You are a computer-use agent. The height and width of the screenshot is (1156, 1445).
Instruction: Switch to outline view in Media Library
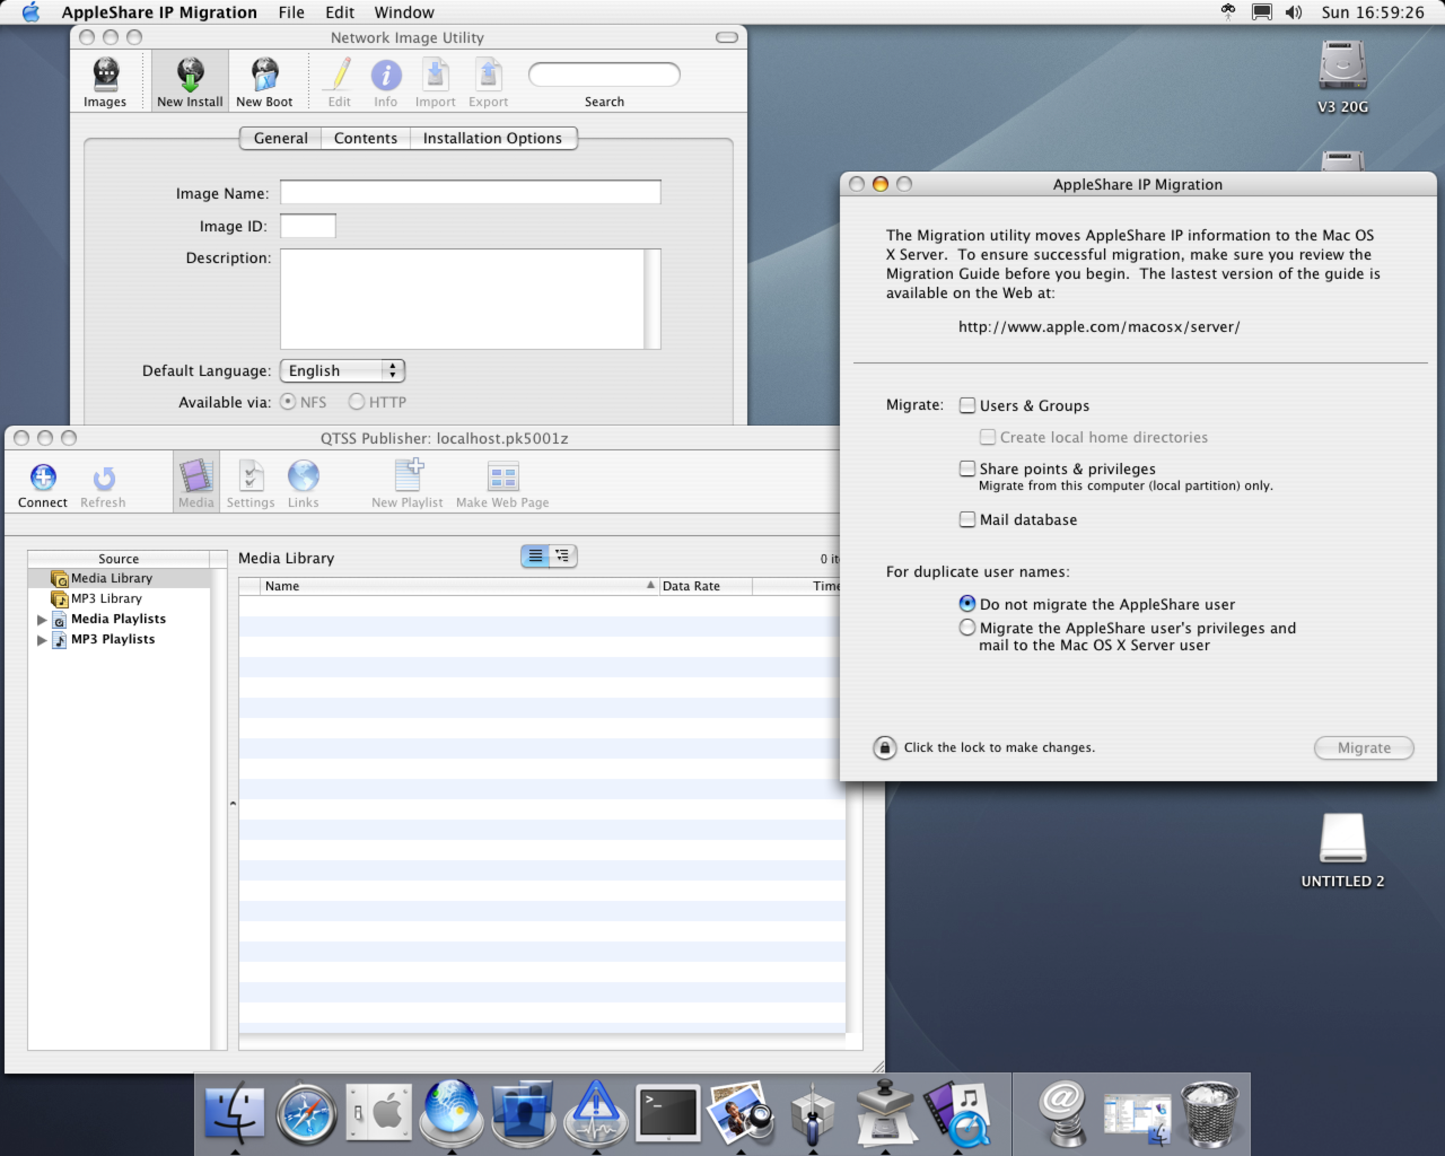562,555
